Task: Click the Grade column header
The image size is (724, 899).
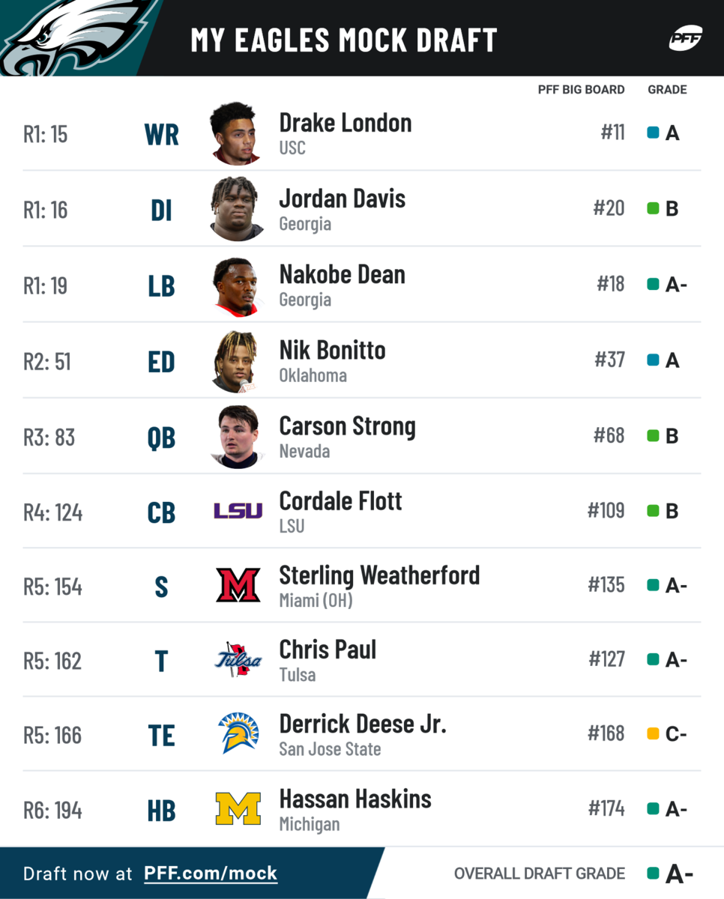Action: [x=667, y=90]
